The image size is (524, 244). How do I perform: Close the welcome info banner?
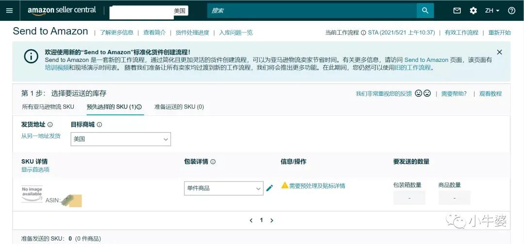coord(499,52)
